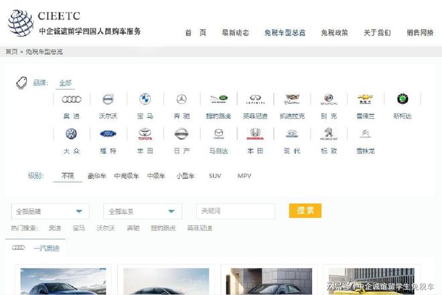Select the Jaguar Land Rover logo
Viewport: 442px width, 295px height.
click(x=218, y=99)
